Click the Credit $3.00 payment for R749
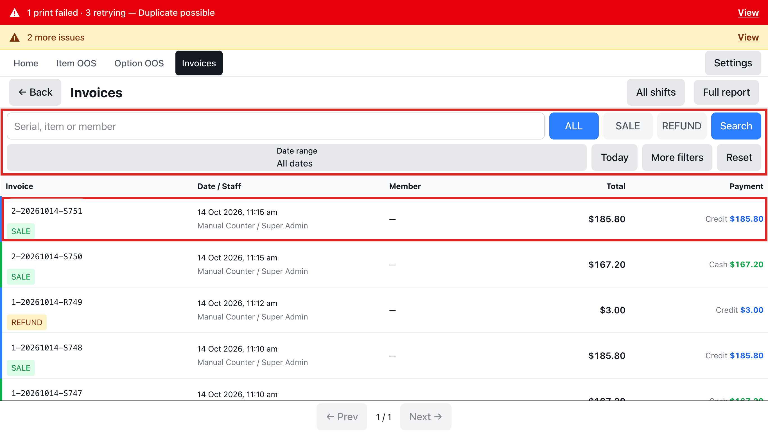Image resolution: width=768 pixels, height=432 pixels. coord(739,310)
